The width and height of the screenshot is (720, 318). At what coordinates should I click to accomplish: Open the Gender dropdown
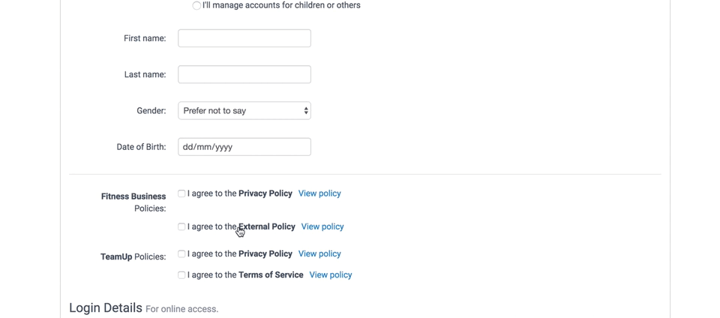click(244, 111)
